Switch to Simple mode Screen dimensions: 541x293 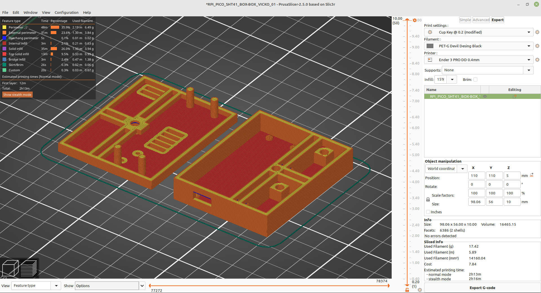465,20
